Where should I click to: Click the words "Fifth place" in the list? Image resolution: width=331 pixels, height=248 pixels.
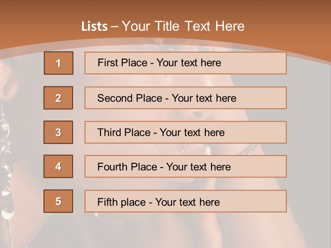[x=121, y=202]
